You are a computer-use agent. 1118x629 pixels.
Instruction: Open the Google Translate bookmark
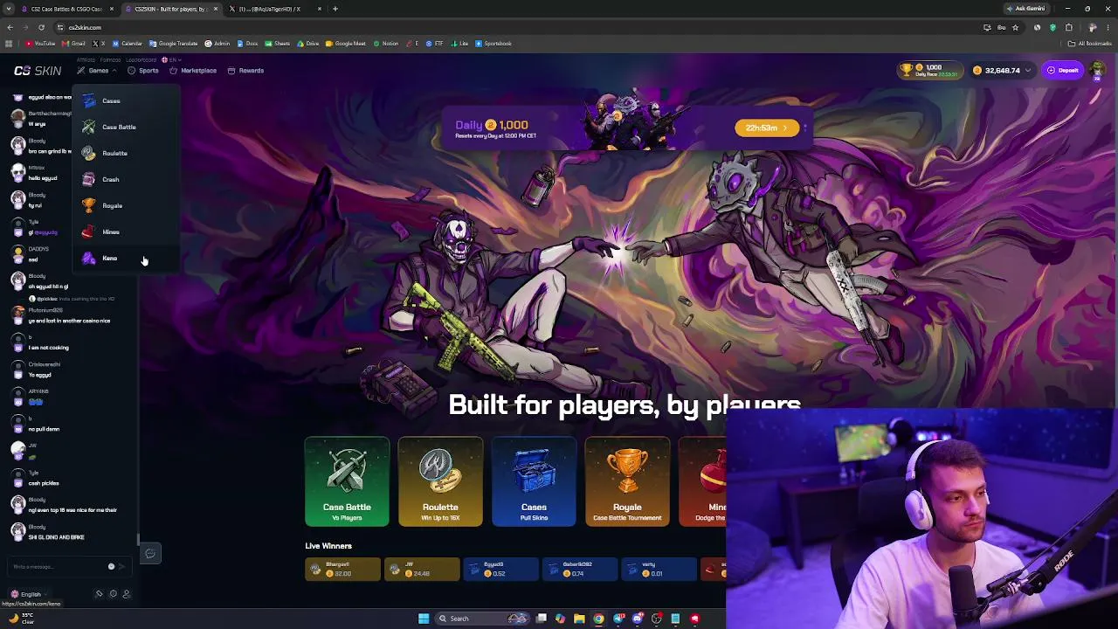[173, 44]
